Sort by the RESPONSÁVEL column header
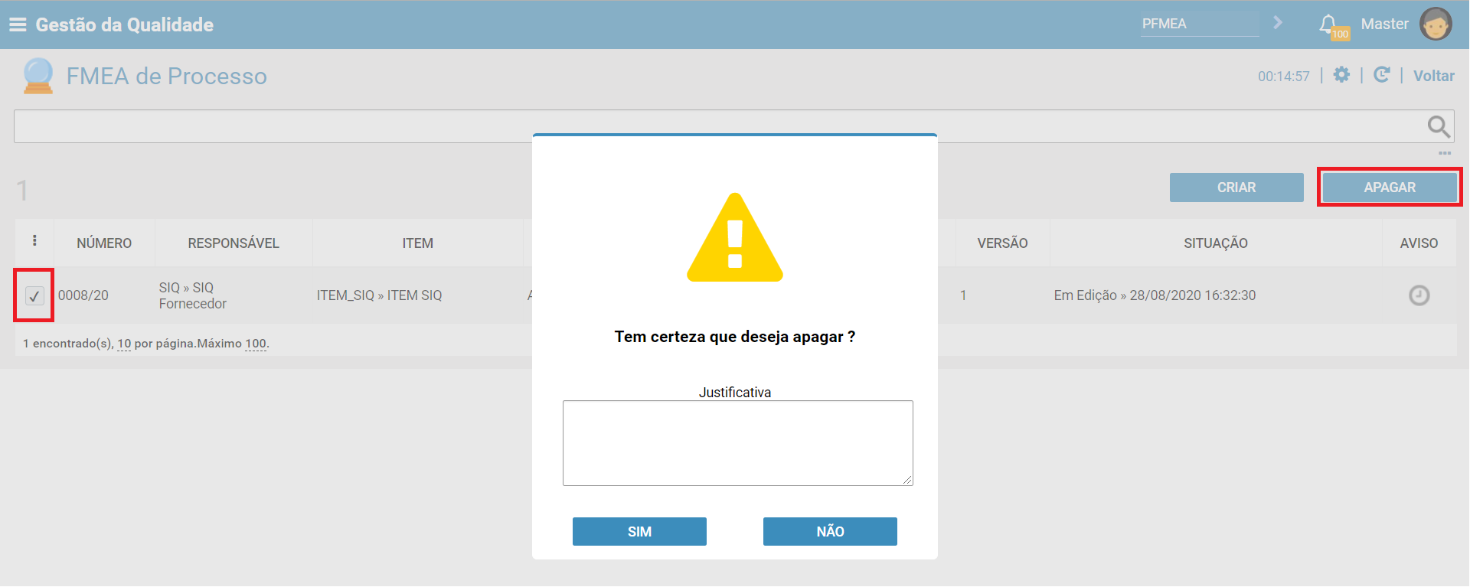Image resolution: width=1470 pixels, height=587 pixels. coord(234,243)
